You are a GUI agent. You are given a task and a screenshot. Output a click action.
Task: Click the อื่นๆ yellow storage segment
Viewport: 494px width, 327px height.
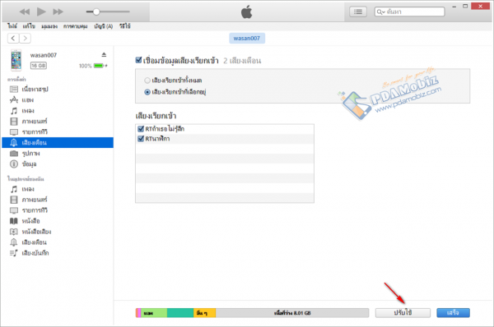(x=204, y=313)
